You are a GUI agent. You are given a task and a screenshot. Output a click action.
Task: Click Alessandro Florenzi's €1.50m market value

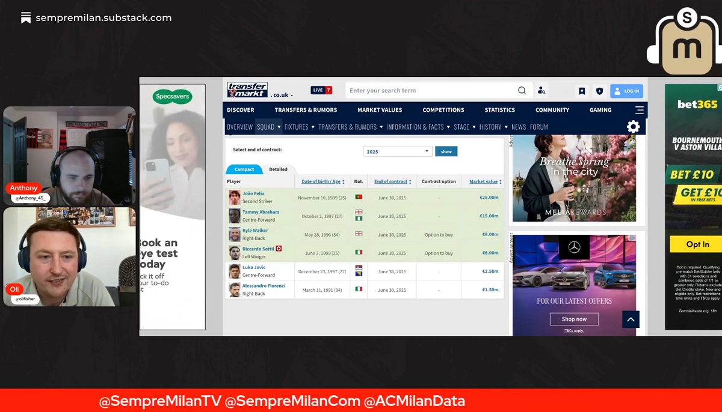[490, 290]
